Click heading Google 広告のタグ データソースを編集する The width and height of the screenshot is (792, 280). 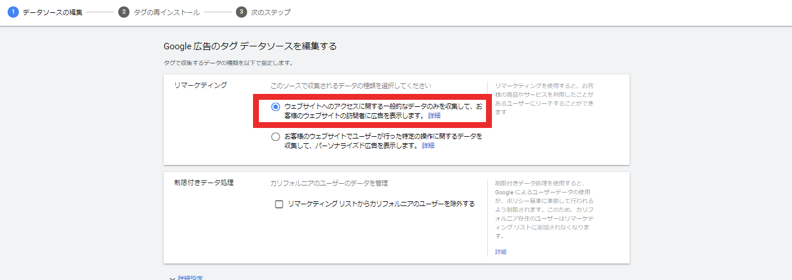250,46
